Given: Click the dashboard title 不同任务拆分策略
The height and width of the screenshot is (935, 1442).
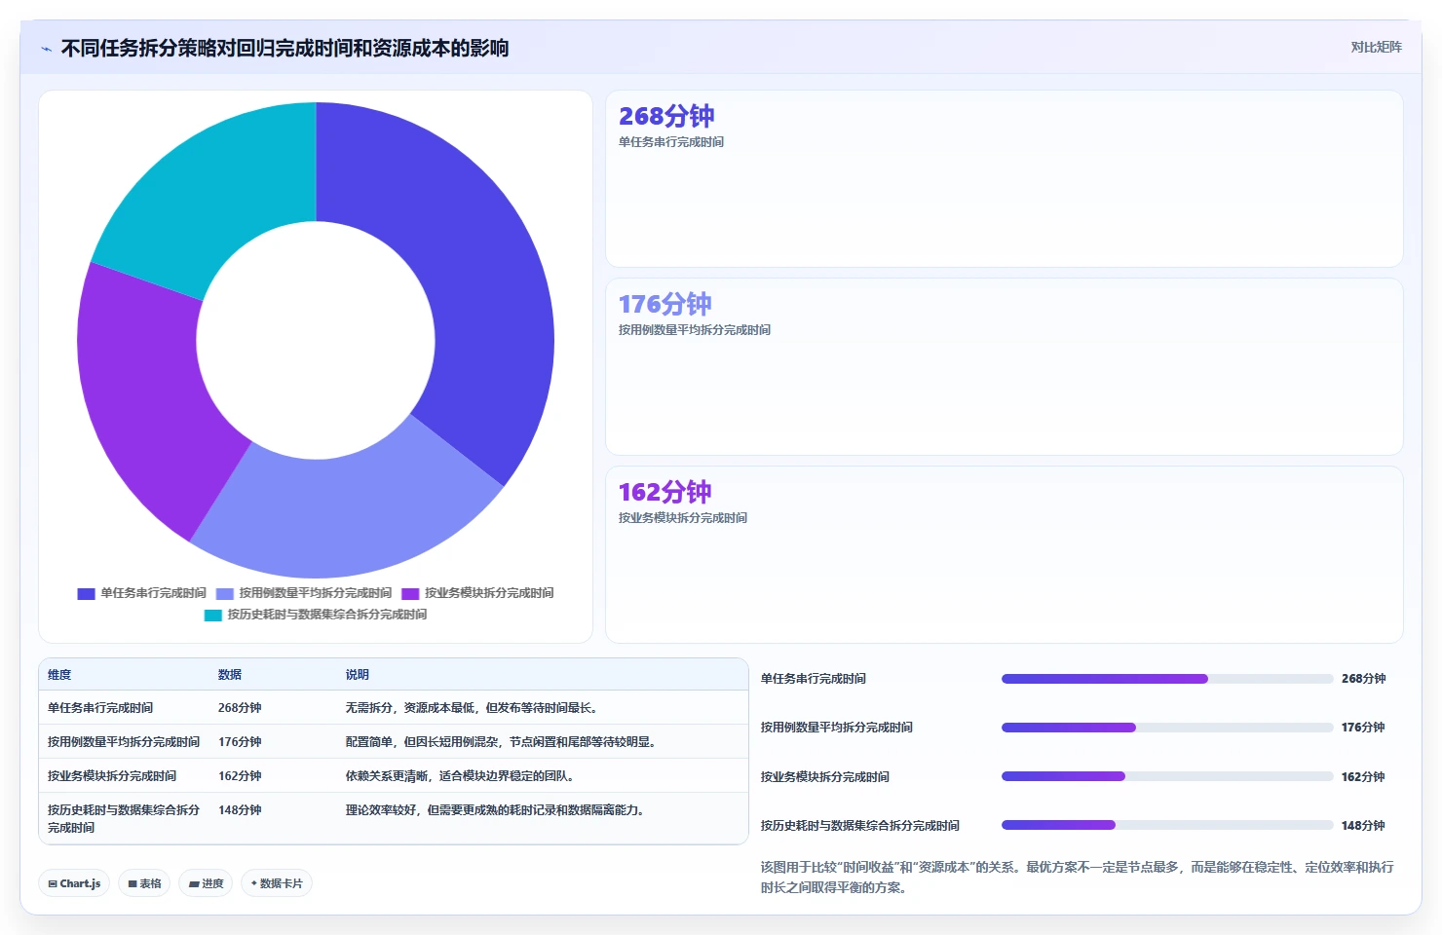Looking at the screenshot, I should click(285, 49).
